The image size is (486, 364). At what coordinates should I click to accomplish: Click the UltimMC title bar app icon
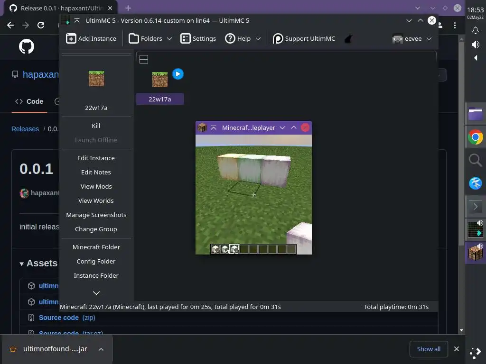(x=65, y=21)
